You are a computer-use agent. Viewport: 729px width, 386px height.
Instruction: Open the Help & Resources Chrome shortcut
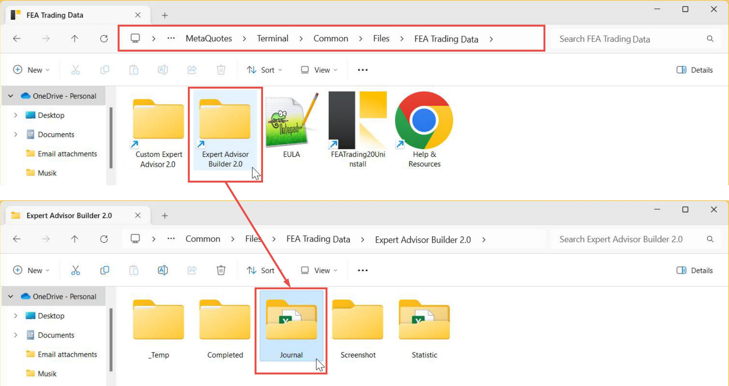pos(424,130)
